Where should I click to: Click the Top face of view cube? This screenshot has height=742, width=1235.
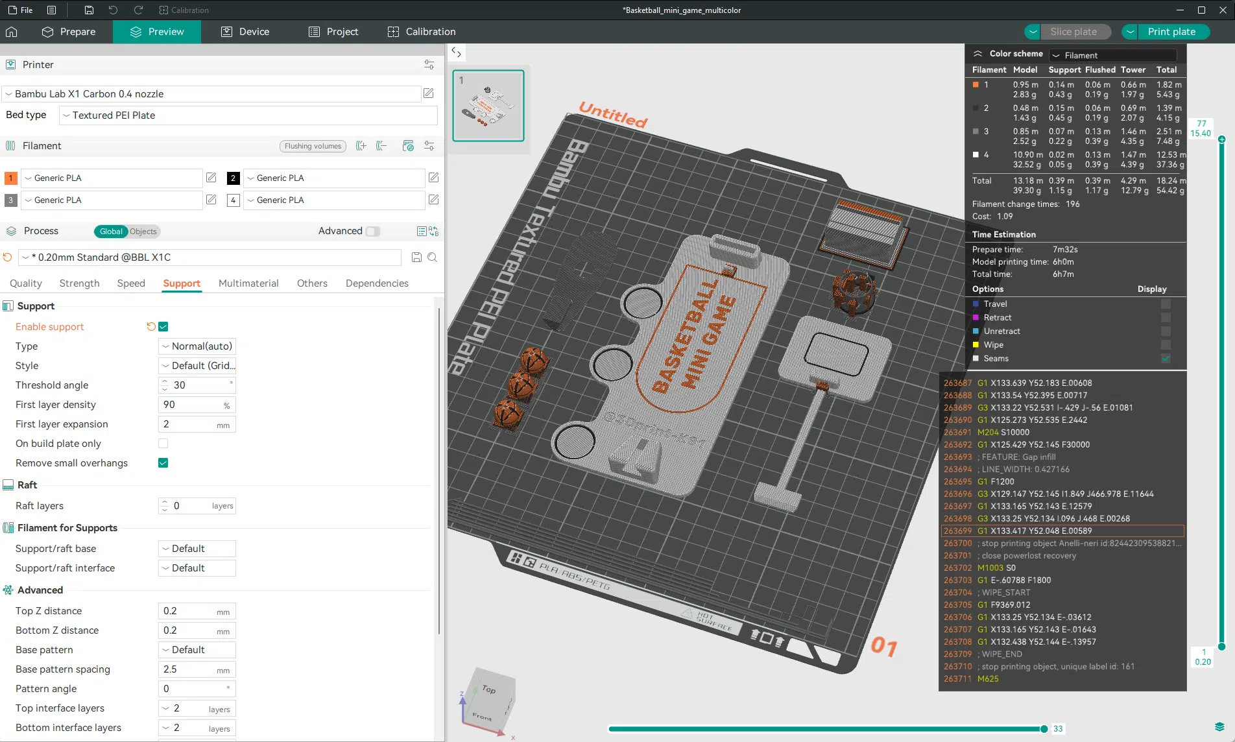pos(489,689)
